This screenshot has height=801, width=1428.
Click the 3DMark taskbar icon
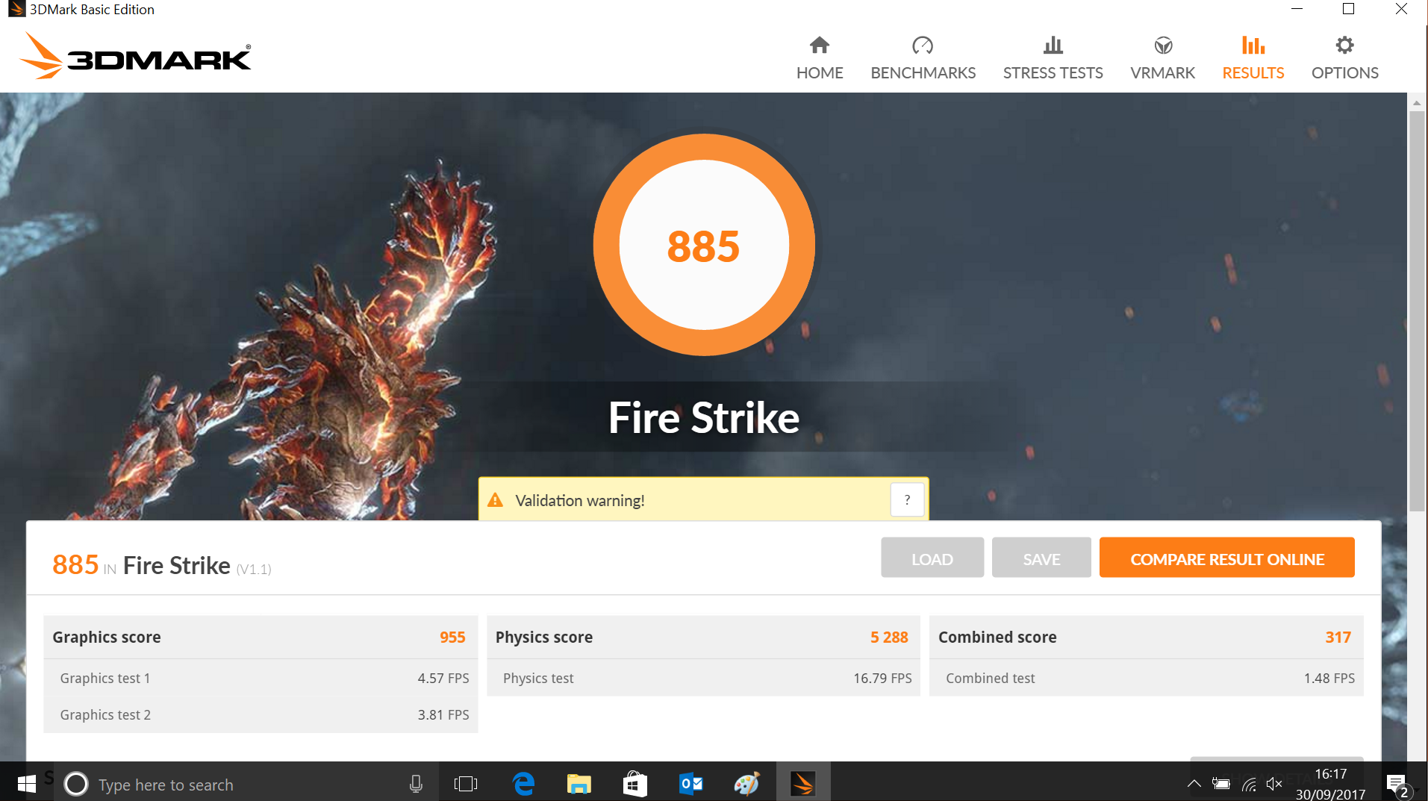pos(803,783)
